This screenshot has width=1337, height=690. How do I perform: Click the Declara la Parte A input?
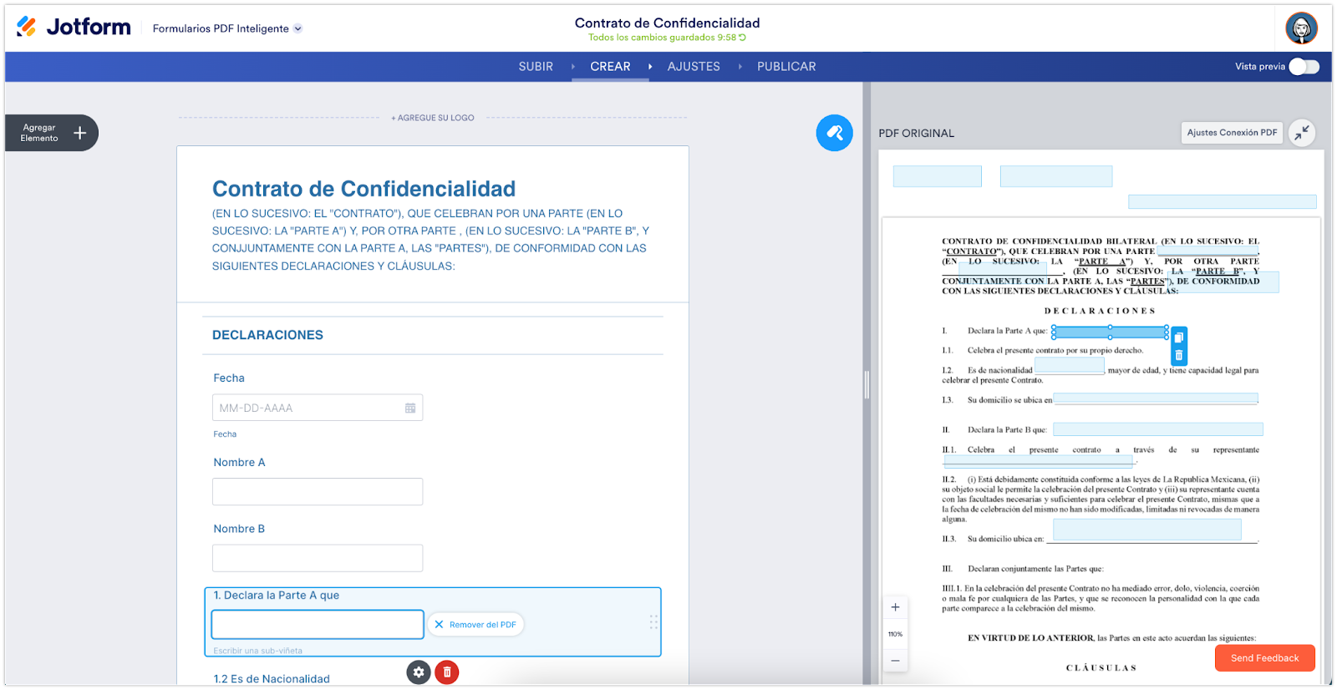click(318, 625)
